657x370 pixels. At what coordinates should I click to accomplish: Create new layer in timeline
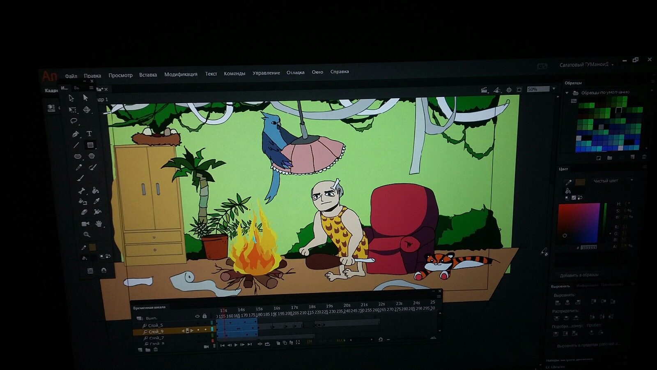(140, 350)
